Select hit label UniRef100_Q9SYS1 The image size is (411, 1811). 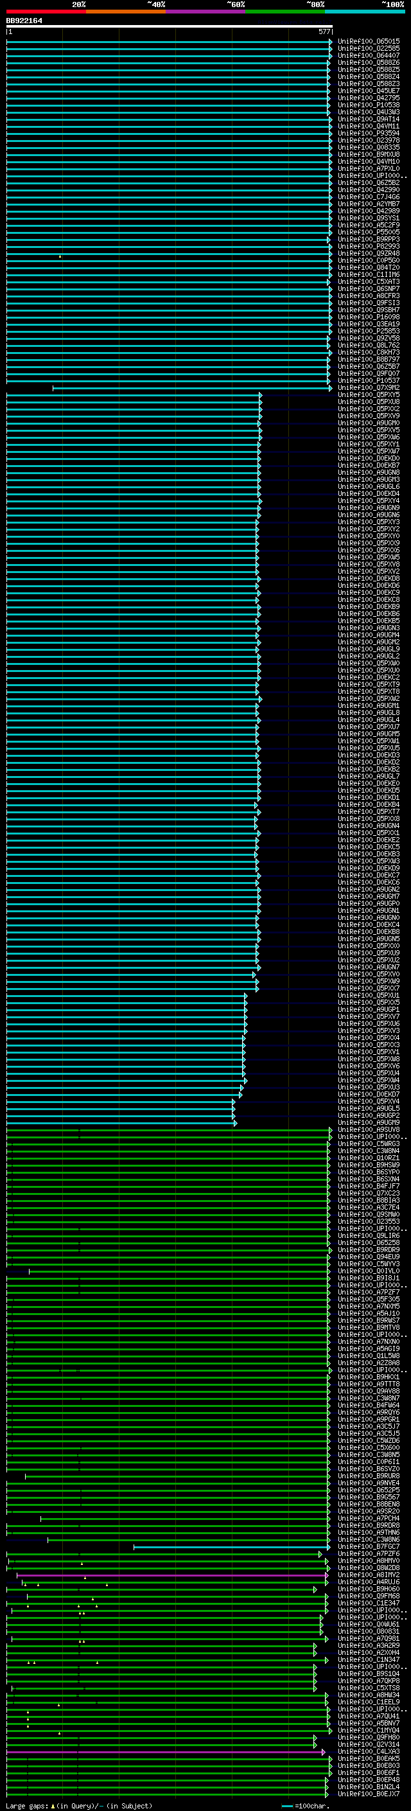(x=368, y=218)
